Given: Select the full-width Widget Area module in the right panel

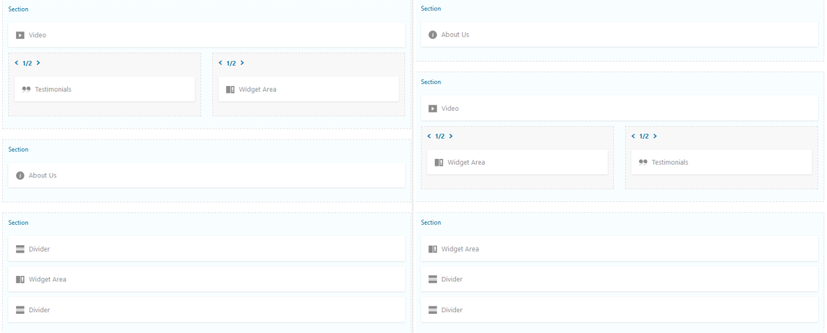Looking at the screenshot, I should (619, 249).
